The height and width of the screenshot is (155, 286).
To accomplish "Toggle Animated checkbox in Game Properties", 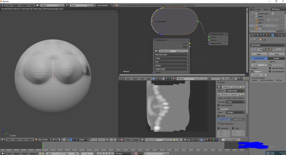I will pos(218,128).
